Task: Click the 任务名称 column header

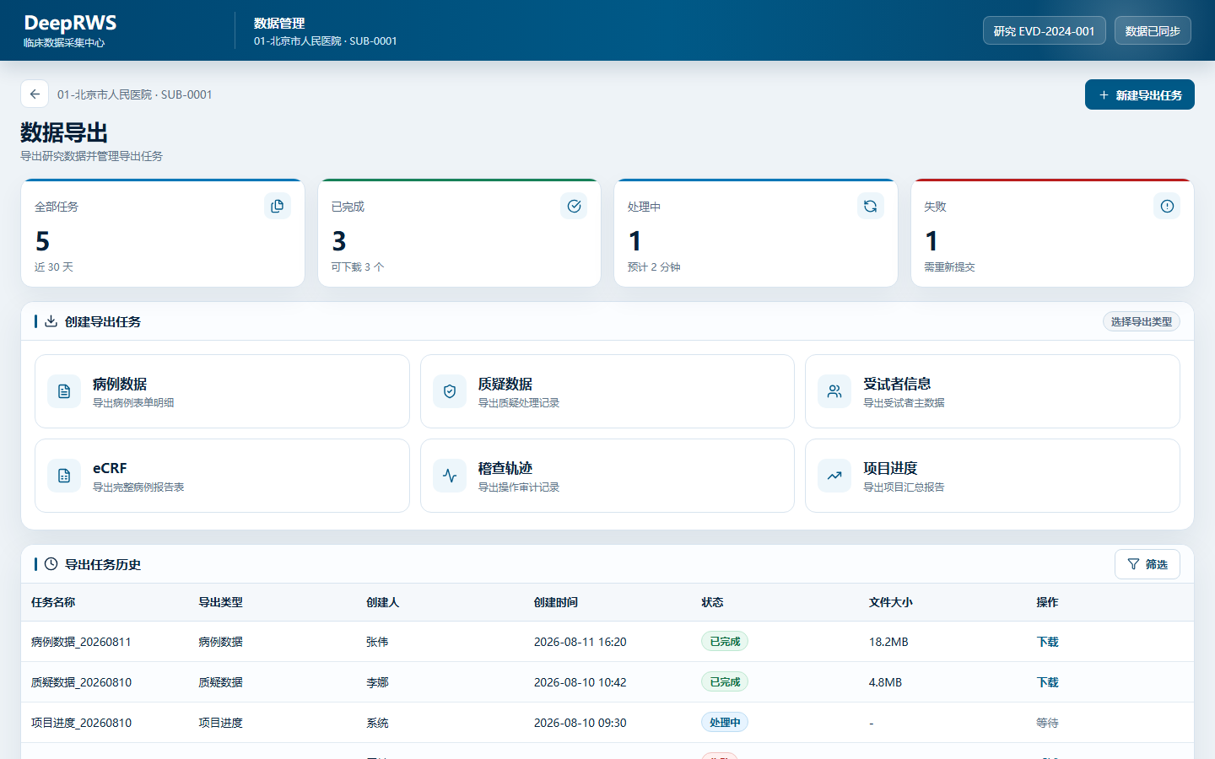Action: click(x=53, y=602)
